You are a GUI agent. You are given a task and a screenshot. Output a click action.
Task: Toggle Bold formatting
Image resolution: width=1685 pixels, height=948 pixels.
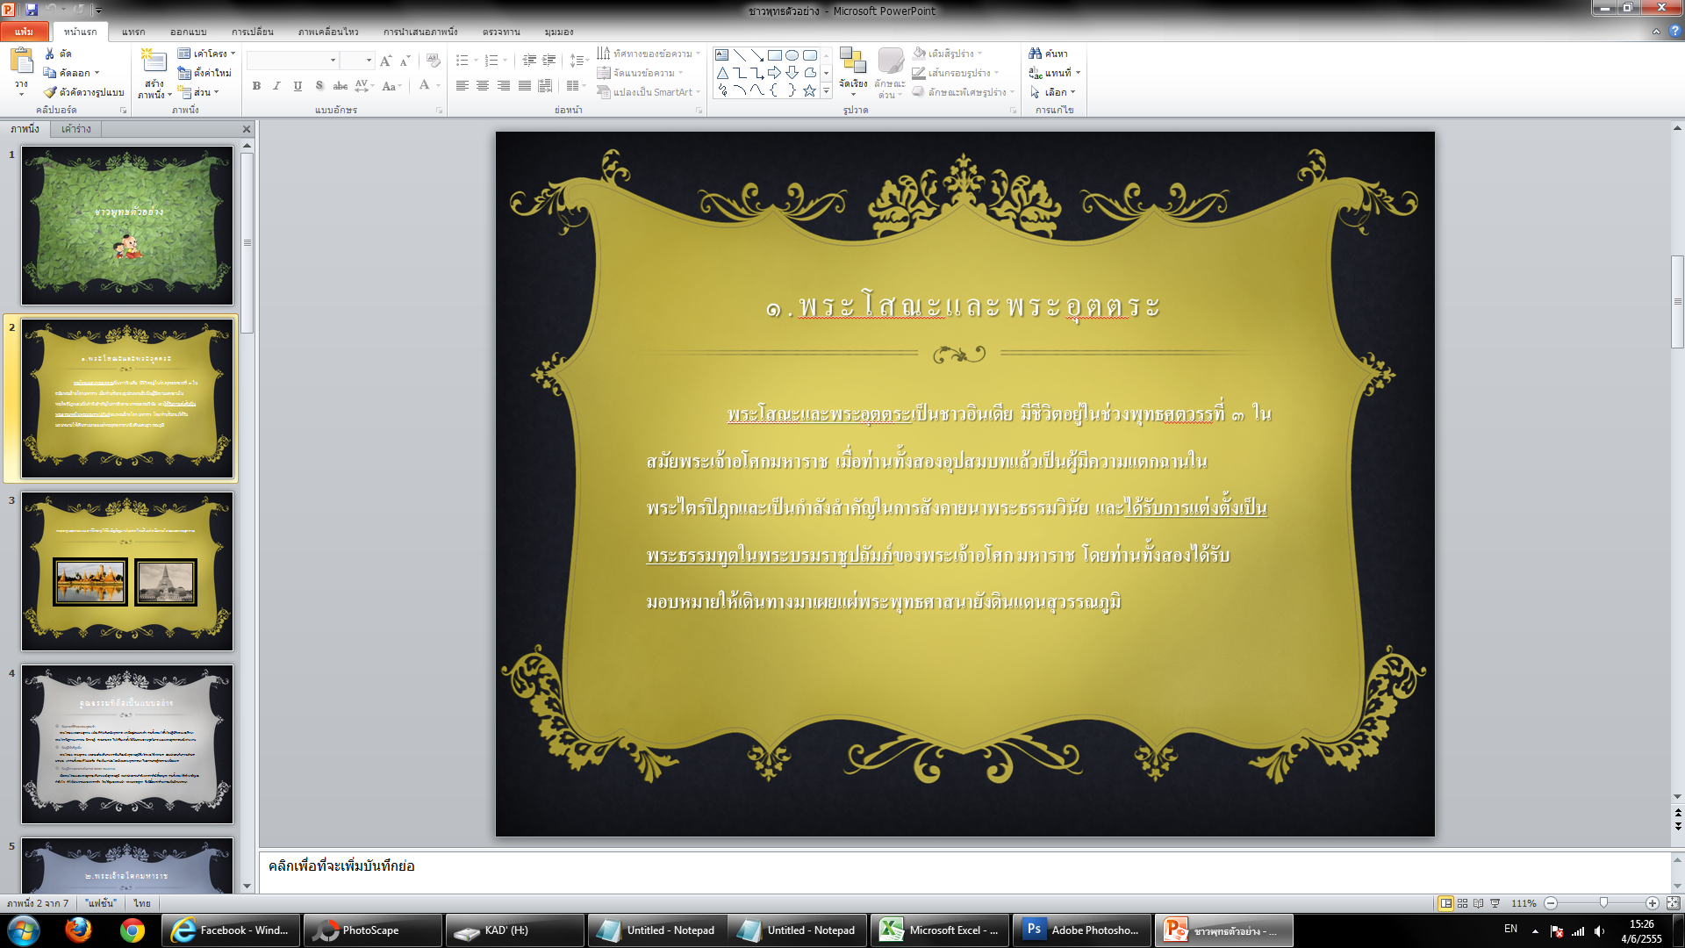coord(256,86)
